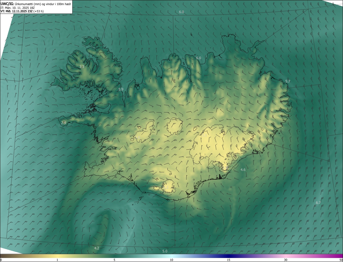Click the legend tick label '15'
Image resolution: width=343 pixels, height=262 pixels.
(229, 260)
